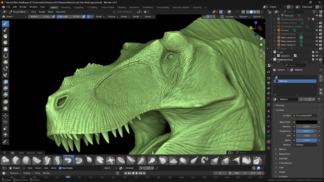Open the Tool properties tab icon
This screenshot has height=182, width=324.
tap(269, 72)
